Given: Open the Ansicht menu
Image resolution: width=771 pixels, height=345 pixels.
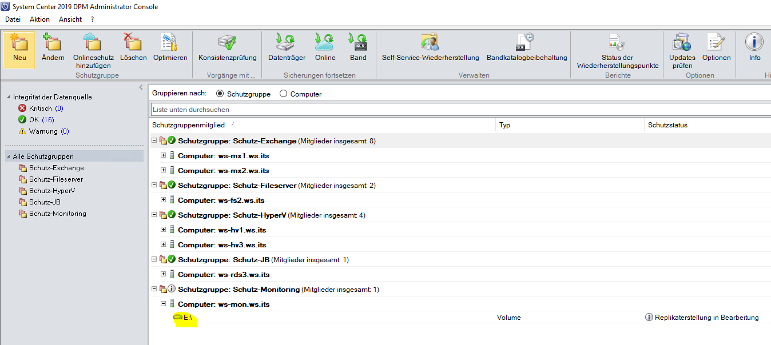Looking at the screenshot, I should tap(70, 19).
